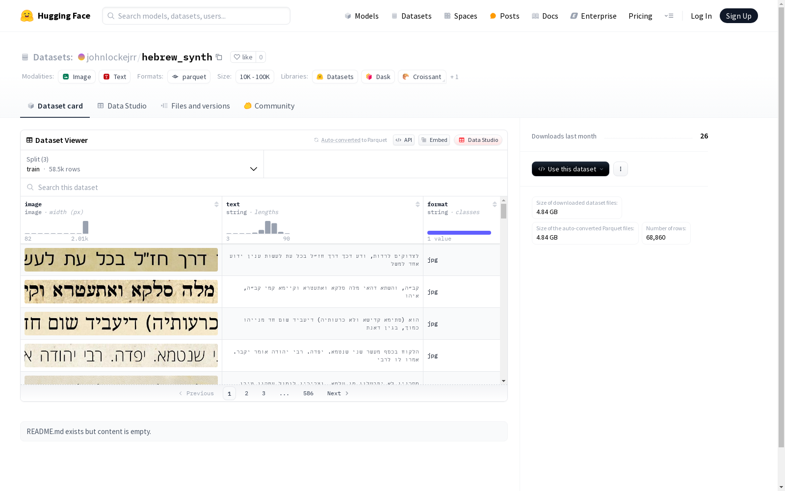Click Downloads last month count 26
Screen dimensions: 785x491
pyautogui.click(x=704, y=136)
